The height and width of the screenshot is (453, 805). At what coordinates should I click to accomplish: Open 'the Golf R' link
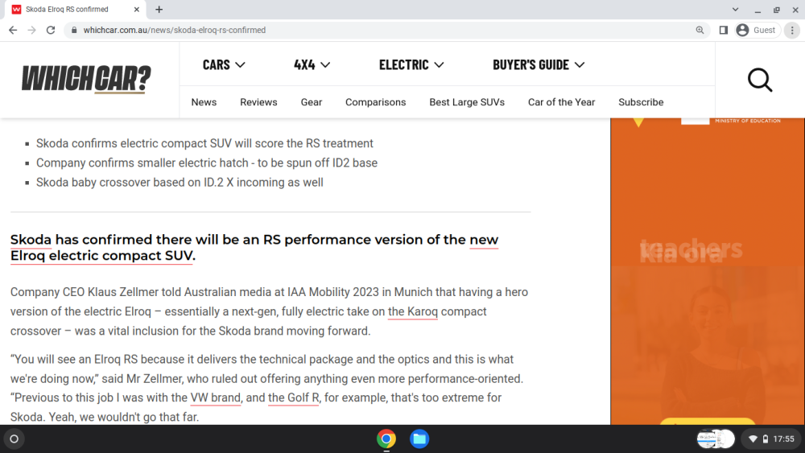(293, 397)
